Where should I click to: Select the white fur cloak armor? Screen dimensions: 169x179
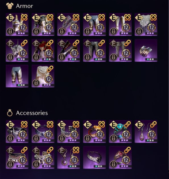[x=146, y=24]
